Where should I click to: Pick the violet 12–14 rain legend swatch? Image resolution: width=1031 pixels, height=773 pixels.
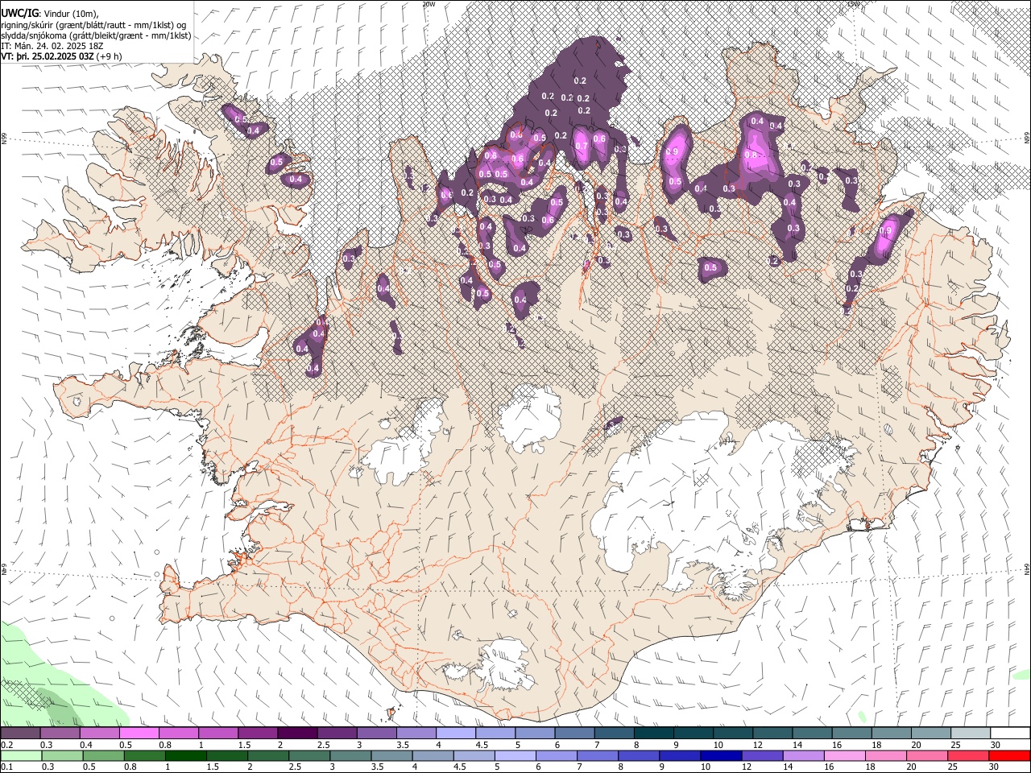coord(762,755)
